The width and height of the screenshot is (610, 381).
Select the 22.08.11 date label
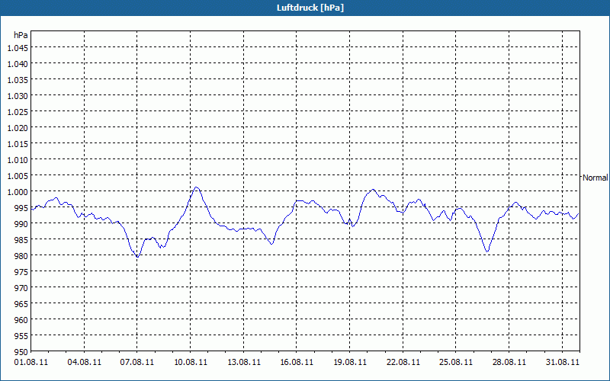coord(403,362)
